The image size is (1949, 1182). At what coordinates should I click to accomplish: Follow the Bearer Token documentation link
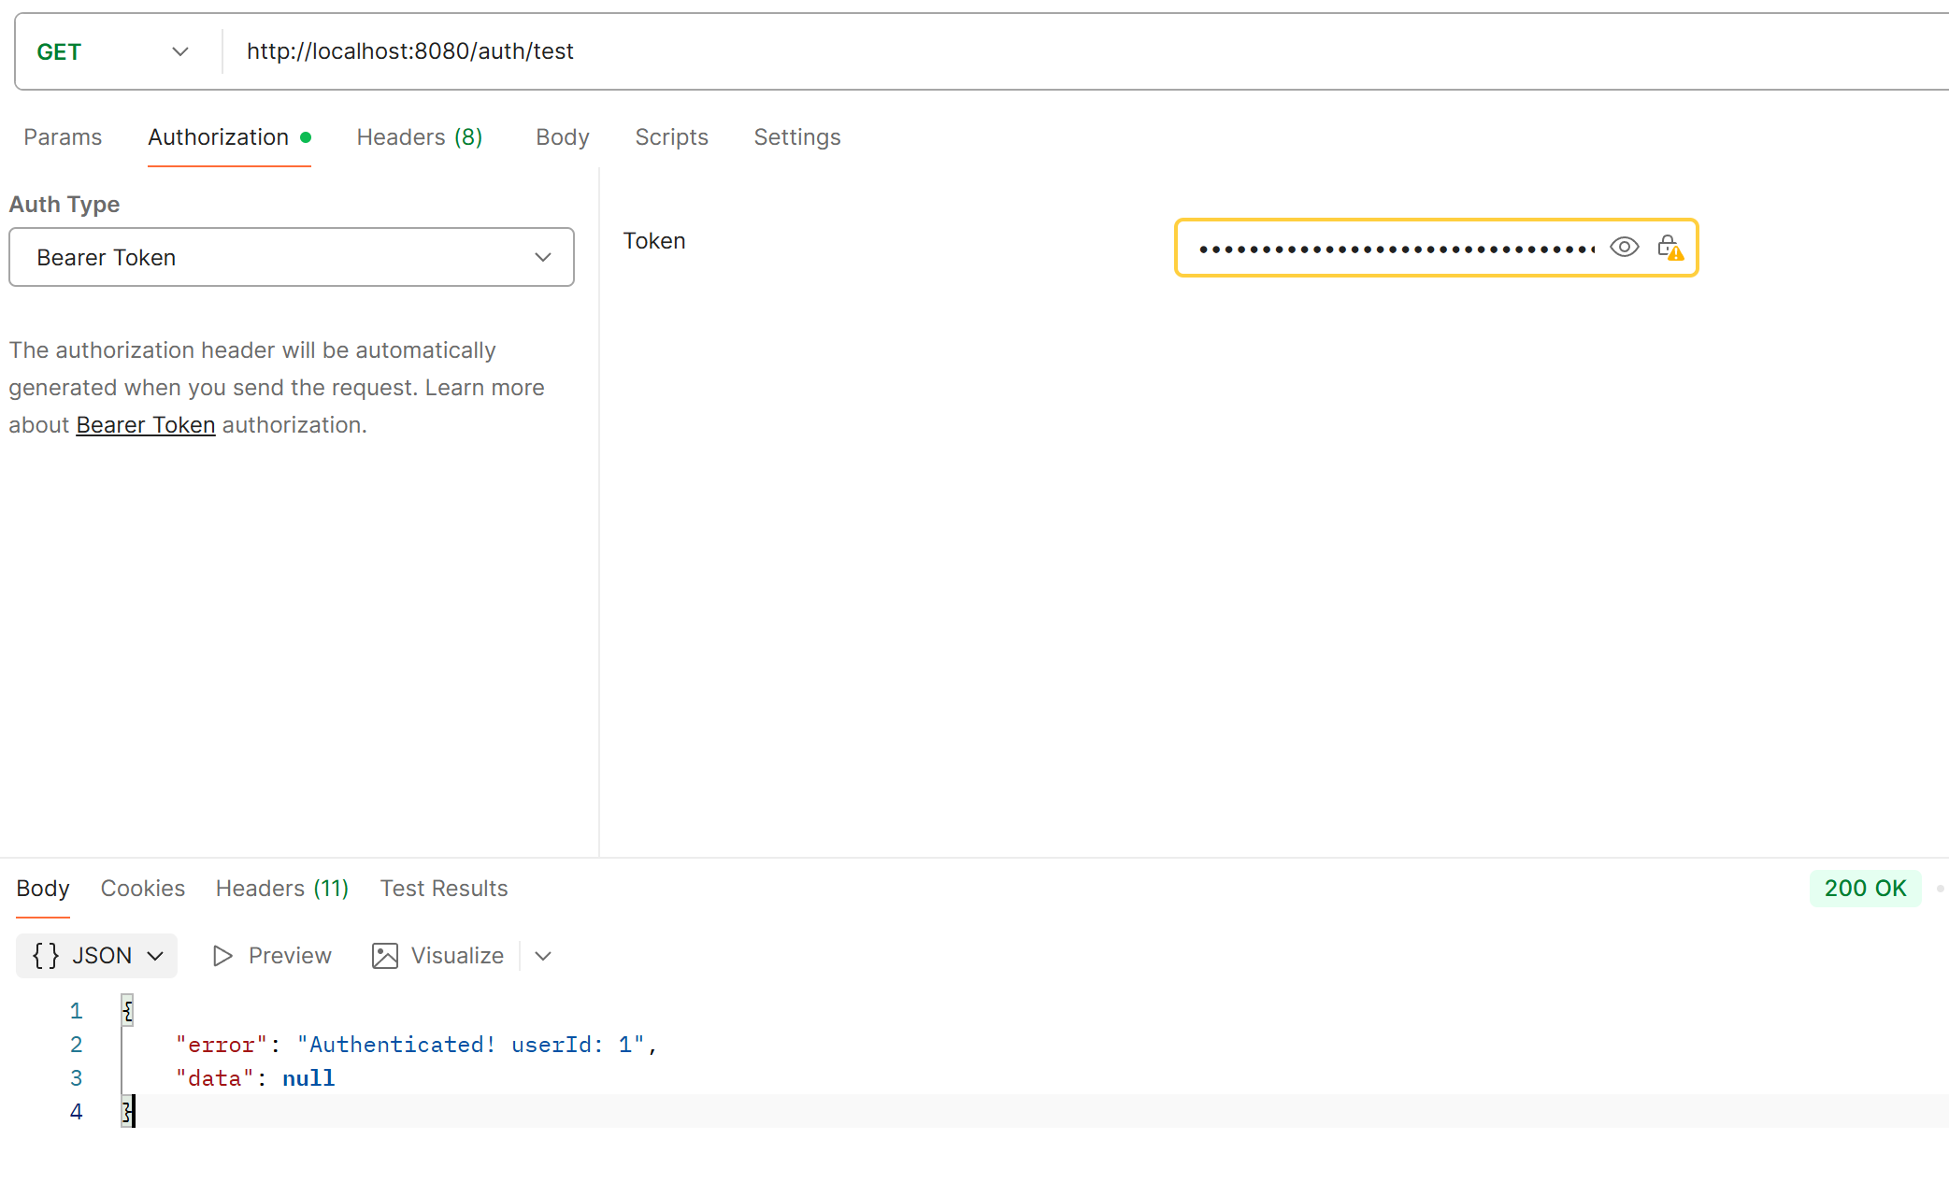146,425
